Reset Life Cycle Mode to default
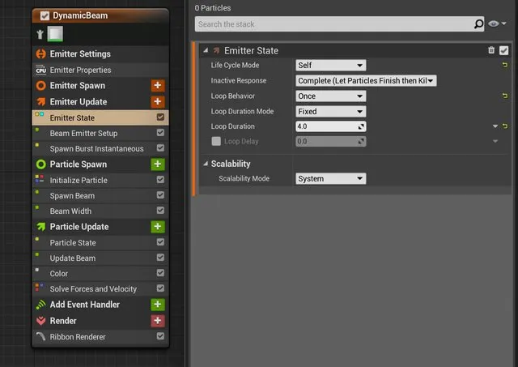The height and width of the screenshot is (367, 518). 505,65
